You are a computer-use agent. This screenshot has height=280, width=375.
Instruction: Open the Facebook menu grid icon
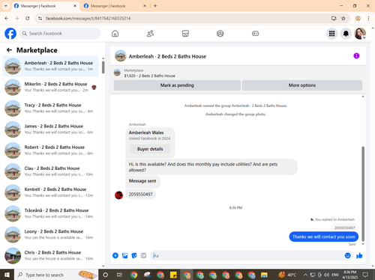pyautogui.click(x=331, y=34)
